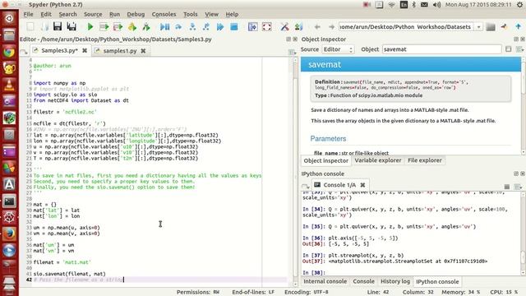Image resolution: width=526 pixels, height=296 pixels.
Task: Open the Edit menu
Action: point(46,14)
